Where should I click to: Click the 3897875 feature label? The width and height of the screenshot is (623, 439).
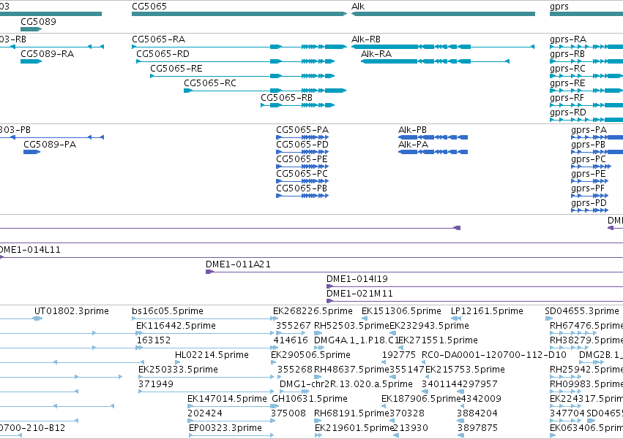pos(477,429)
